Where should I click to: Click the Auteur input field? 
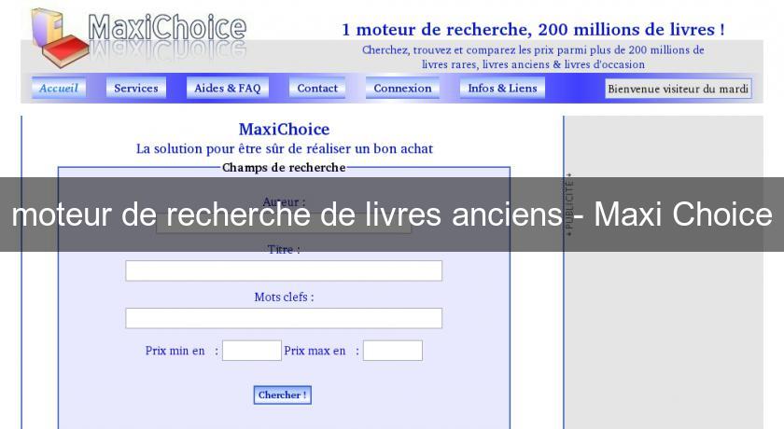[284, 223]
